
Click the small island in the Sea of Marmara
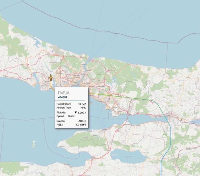pyautogui.click(x=34, y=144)
